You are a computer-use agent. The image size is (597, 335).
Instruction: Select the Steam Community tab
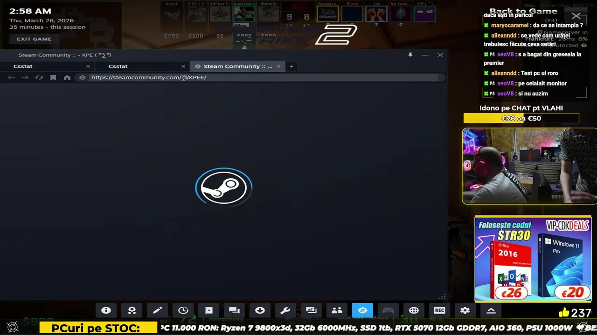[x=237, y=66]
